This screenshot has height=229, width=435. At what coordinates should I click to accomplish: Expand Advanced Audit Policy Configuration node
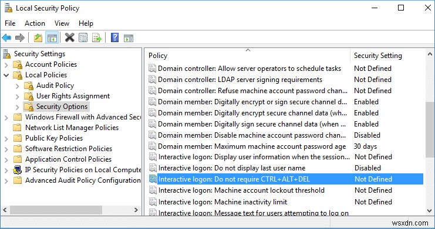(6, 181)
